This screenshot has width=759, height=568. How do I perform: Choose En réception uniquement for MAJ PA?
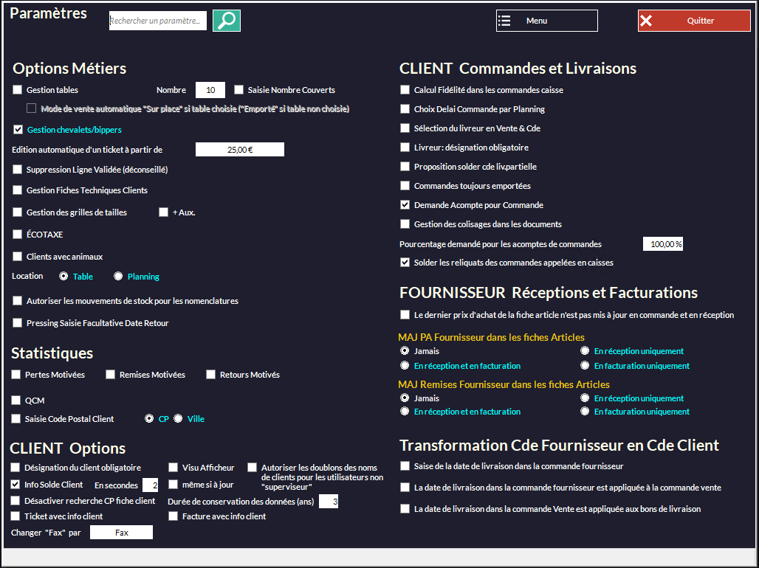(x=585, y=351)
